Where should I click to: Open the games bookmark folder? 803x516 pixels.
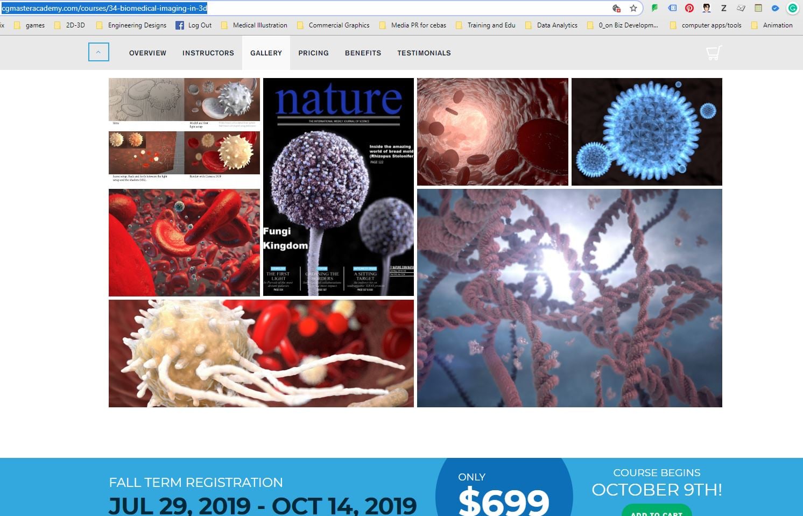30,25
